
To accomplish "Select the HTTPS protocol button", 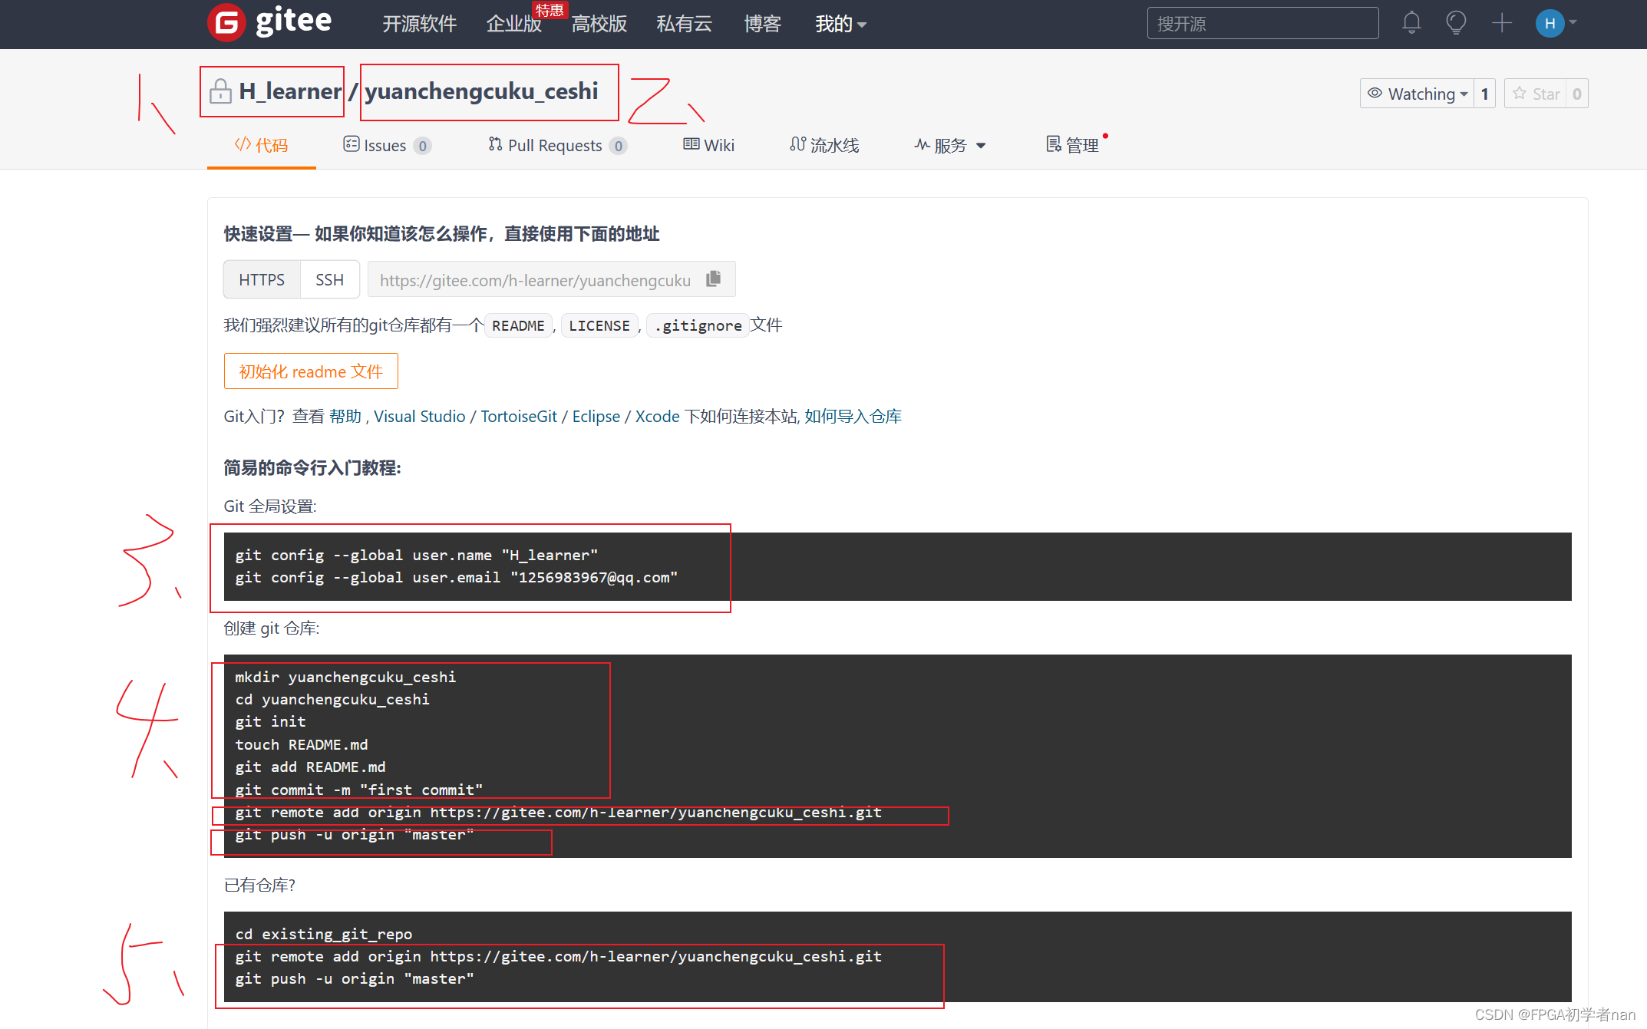I will pos(262,279).
